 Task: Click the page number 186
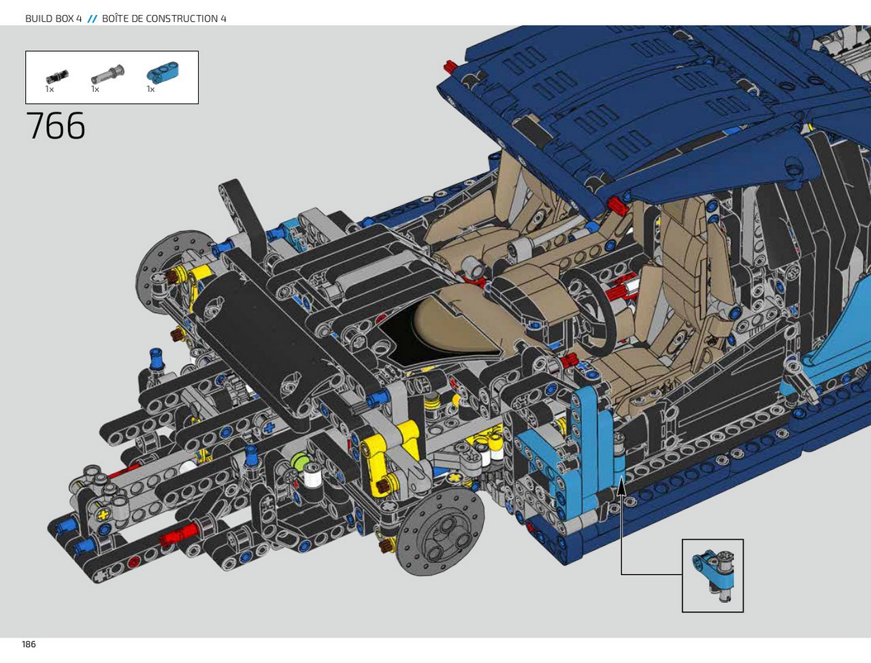(x=29, y=644)
